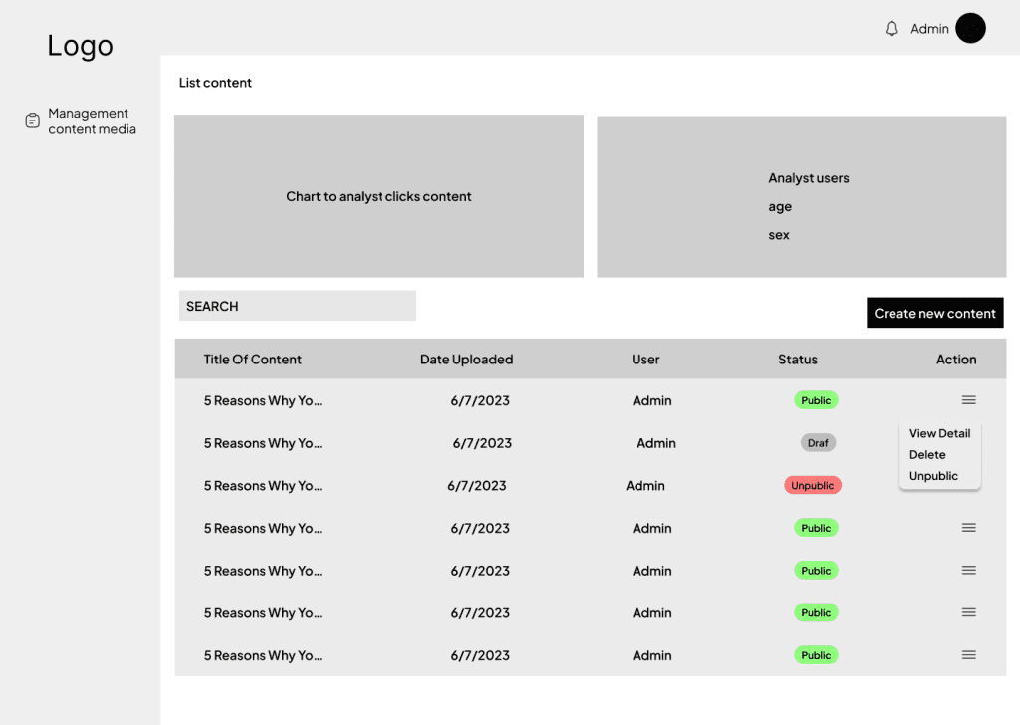Image resolution: width=1020 pixels, height=725 pixels.
Task: Open the fifth row's hamburger action menu
Action: click(968, 571)
